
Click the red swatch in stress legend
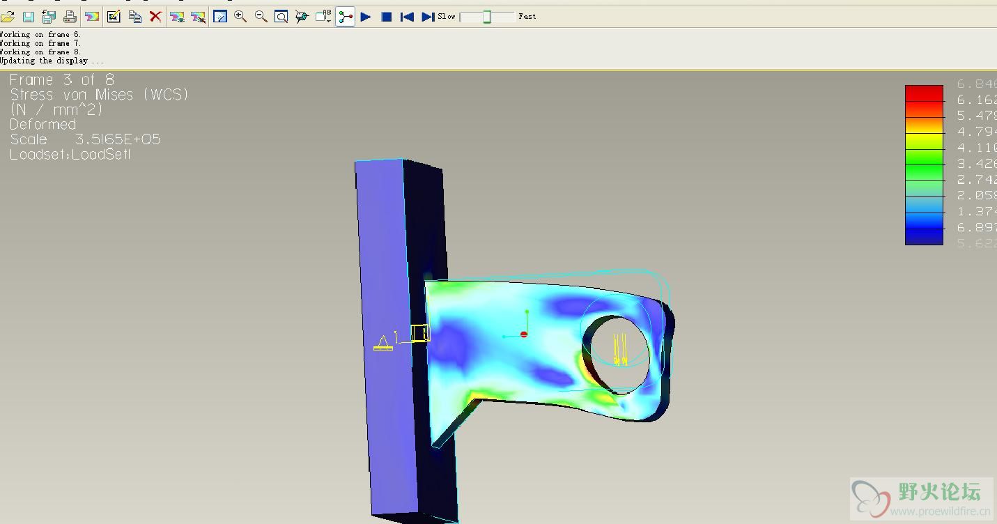pos(923,93)
